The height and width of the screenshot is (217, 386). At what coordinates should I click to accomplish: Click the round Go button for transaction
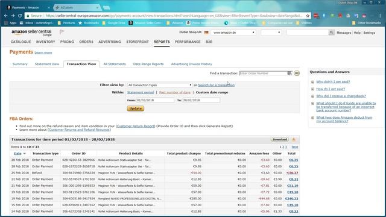point(297,74)
